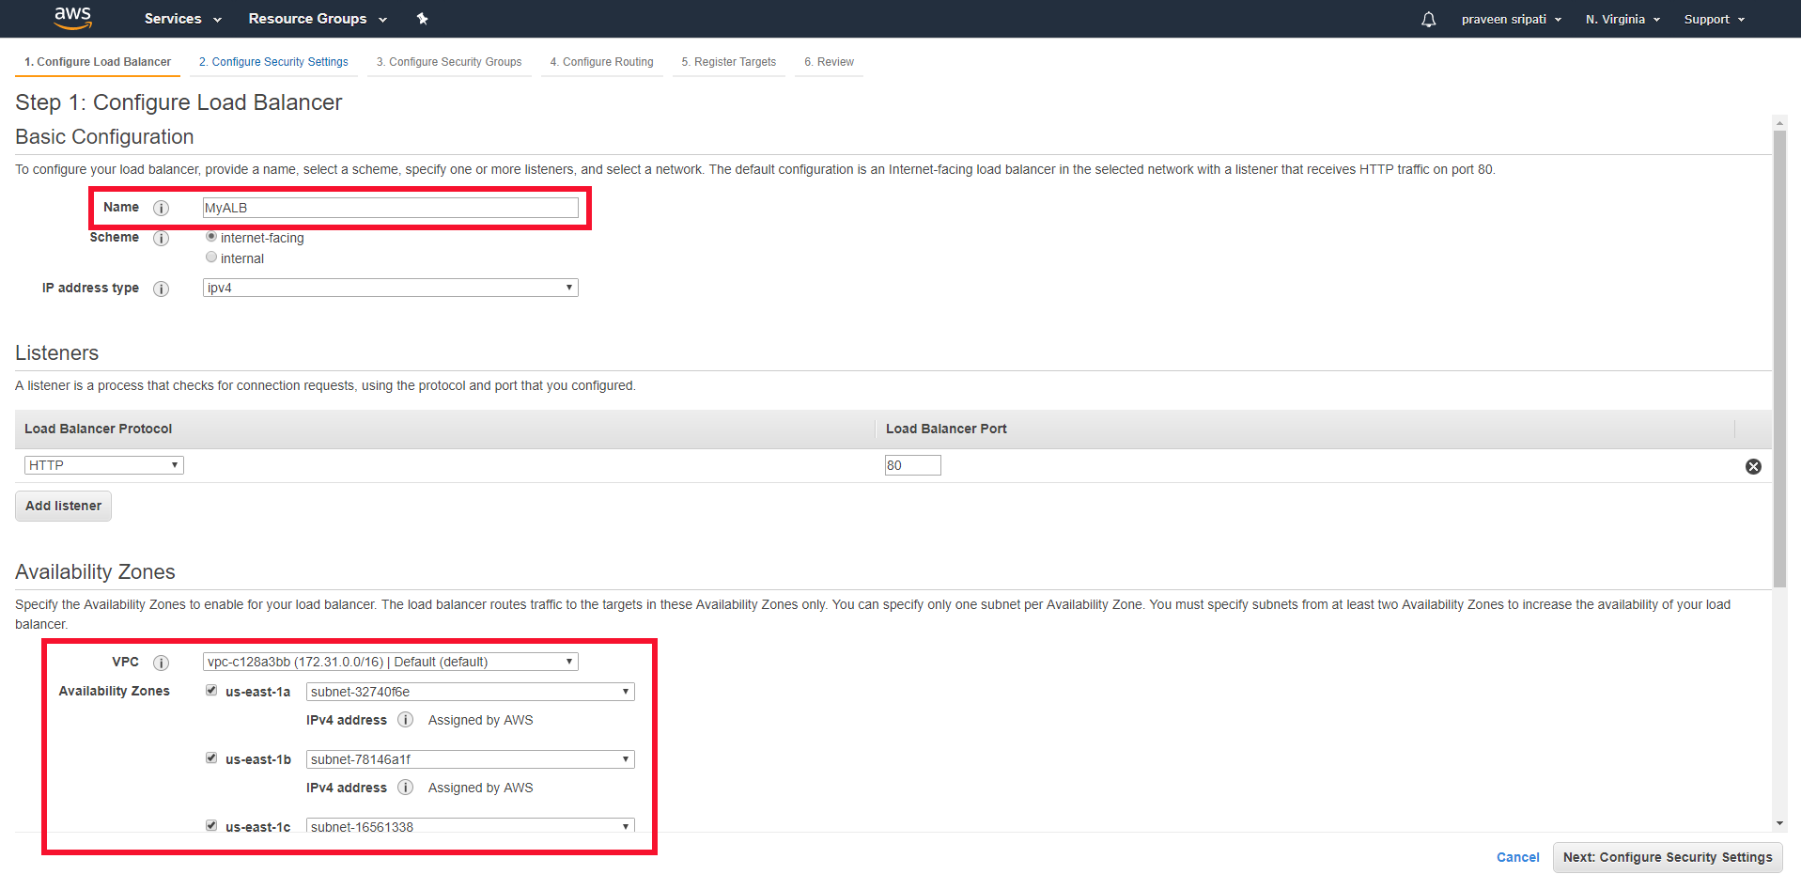Viewport: 1801px width, 890px height.
Task: Expand the VPC selection dropdown
Action: coord(390,662)
